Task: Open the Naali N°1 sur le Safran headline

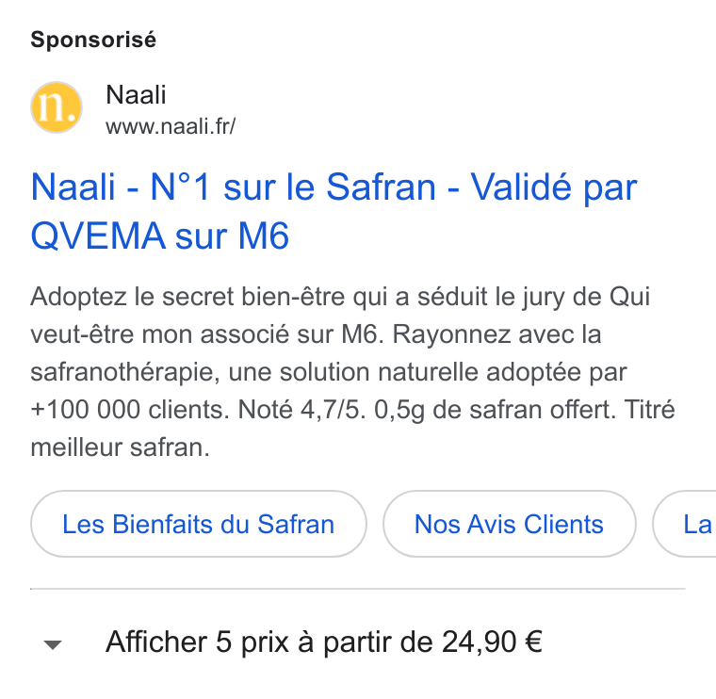Action: pyautogui.click(x=334, y=211)
